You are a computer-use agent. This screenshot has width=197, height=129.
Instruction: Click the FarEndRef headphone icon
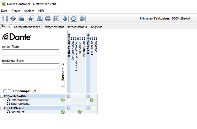(8, 112)
